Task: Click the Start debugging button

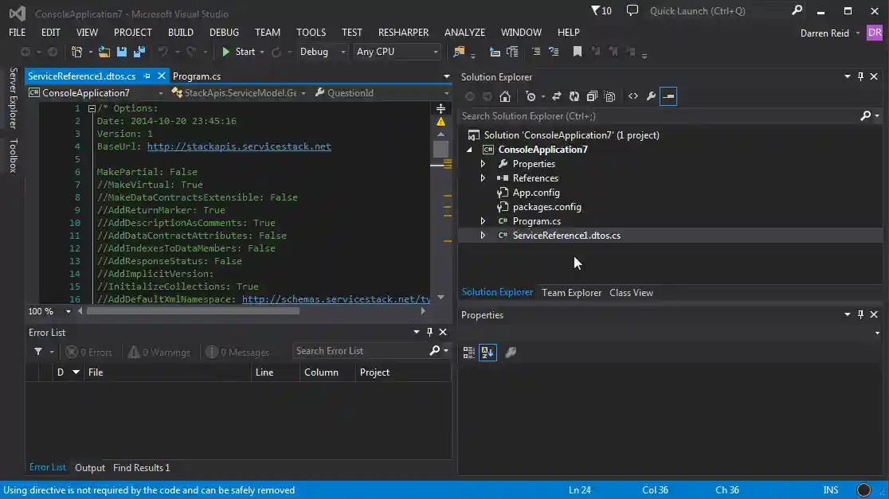Action: tap(241, 51)
